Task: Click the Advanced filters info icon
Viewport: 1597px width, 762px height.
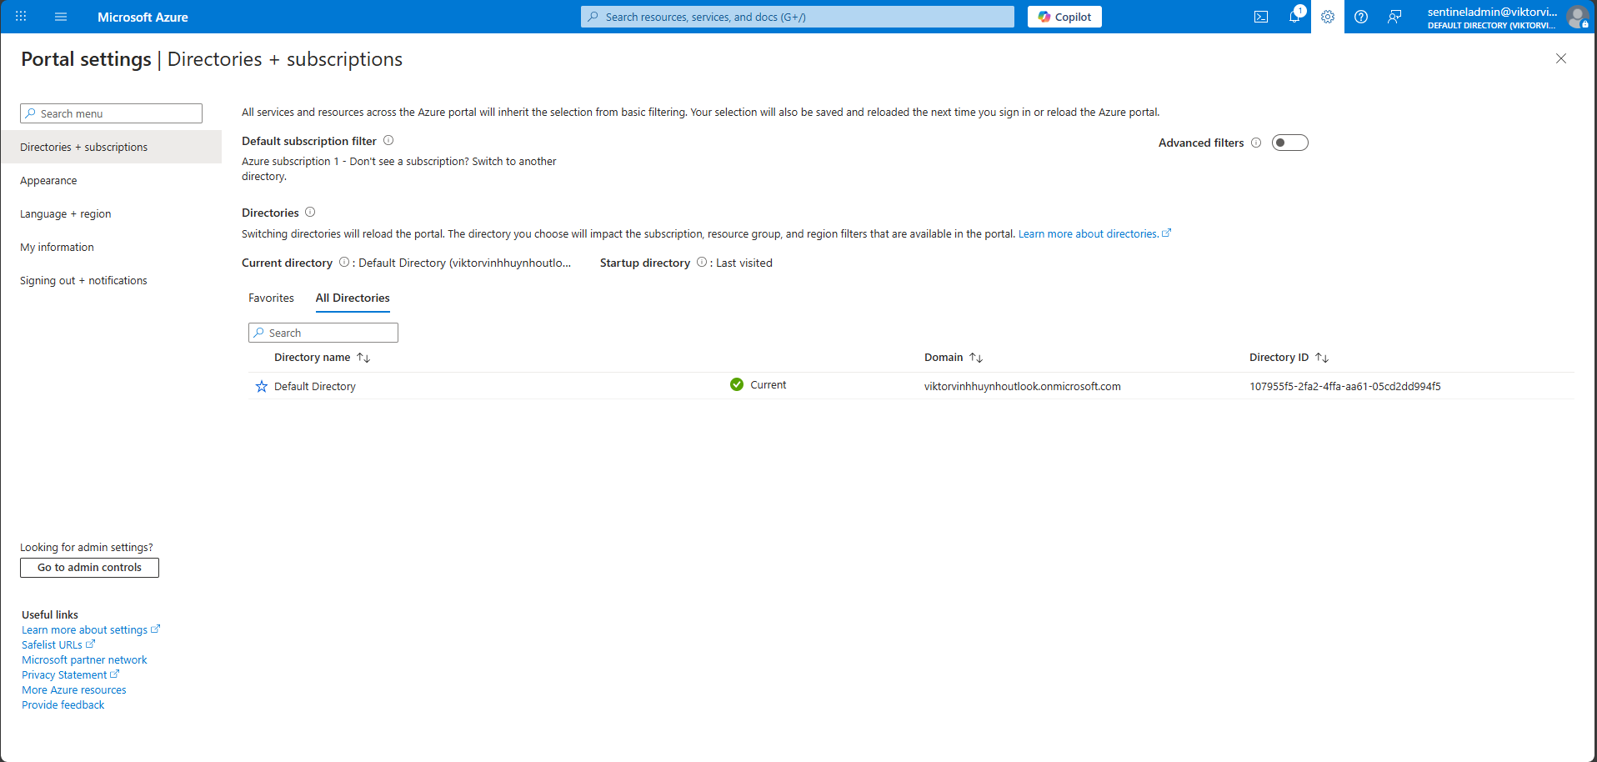Action: (1256, 143)
